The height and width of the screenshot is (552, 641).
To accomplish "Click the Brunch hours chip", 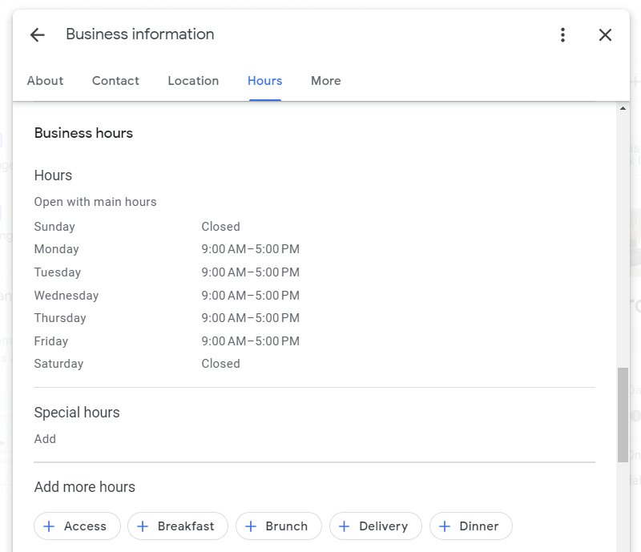I will (278, 526).
